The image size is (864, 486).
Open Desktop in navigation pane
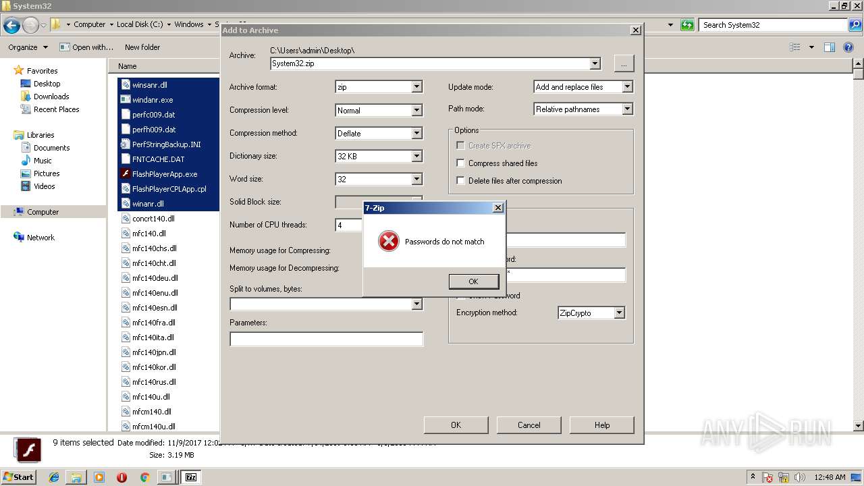[47, 84]
